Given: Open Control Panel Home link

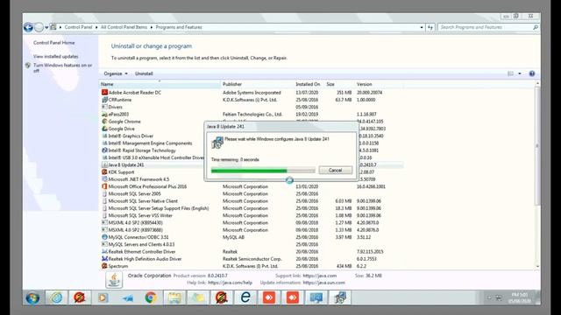Looking at the screenshot, I should point(54,43).
